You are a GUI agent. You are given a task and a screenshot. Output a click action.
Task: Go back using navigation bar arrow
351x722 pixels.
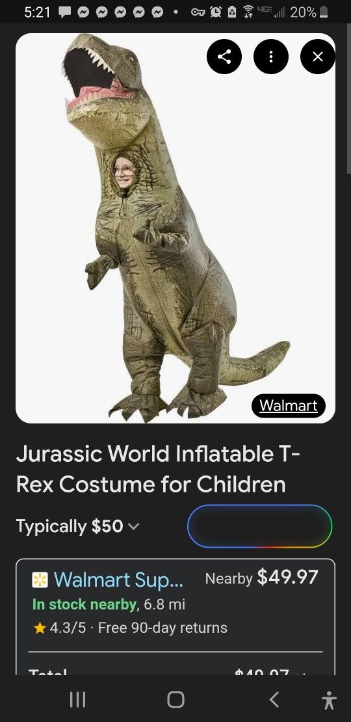[x=274, y=699]
